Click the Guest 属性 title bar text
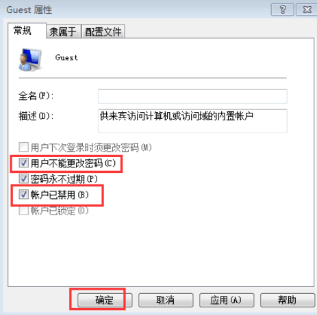 pos(29,10)
